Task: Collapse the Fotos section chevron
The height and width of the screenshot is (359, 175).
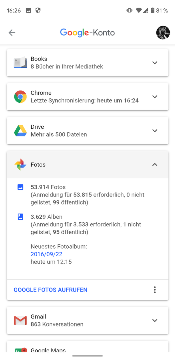Action: coord(155,165)
